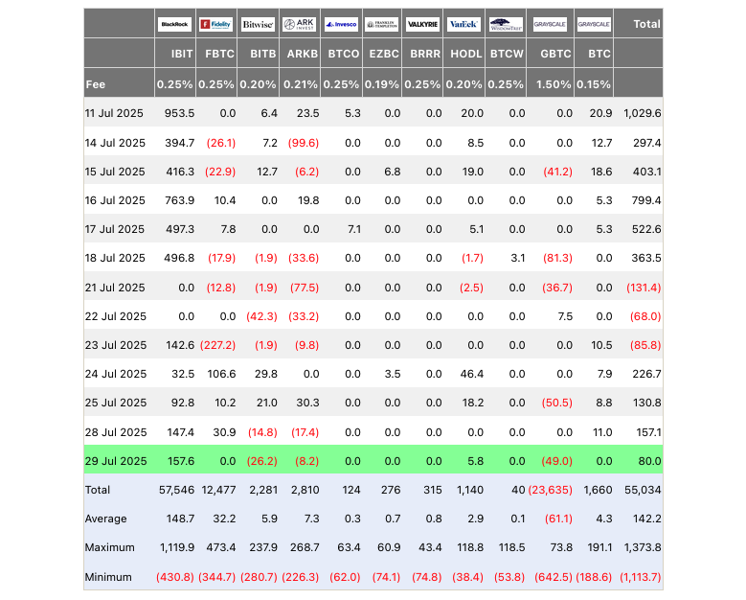This screenshot has height=600, width=746.
Task: Click GBTC outflow (50.5)
Action: (x=557, y=403)
